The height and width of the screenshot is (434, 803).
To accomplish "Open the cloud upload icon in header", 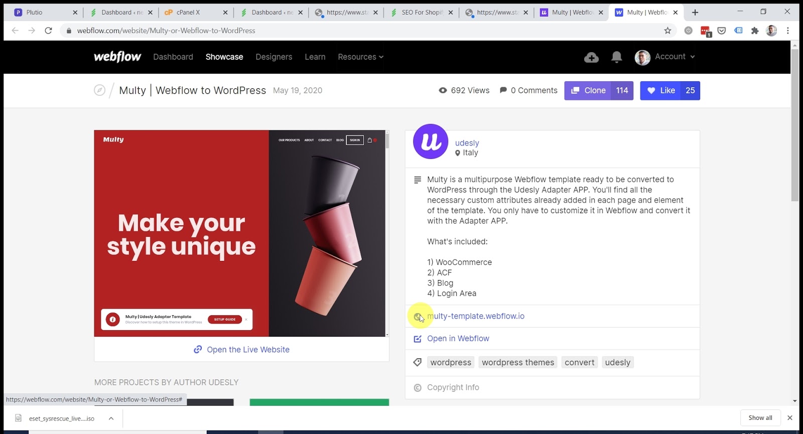I will click(x=591, y=57).
